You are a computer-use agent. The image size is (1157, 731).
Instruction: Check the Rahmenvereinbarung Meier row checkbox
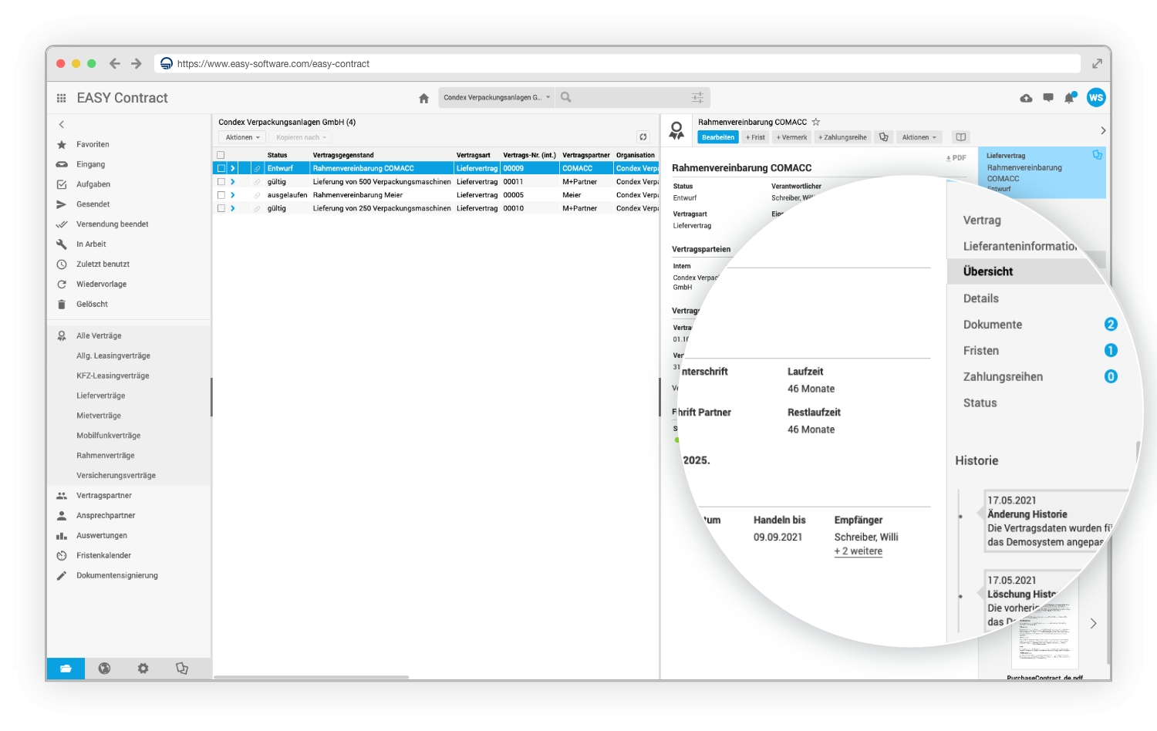[221, 195]
